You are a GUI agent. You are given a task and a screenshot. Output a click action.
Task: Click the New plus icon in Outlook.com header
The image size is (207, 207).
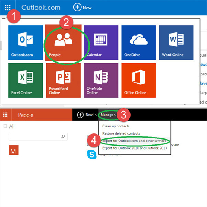pyautogui.click(x=77, y=7)
